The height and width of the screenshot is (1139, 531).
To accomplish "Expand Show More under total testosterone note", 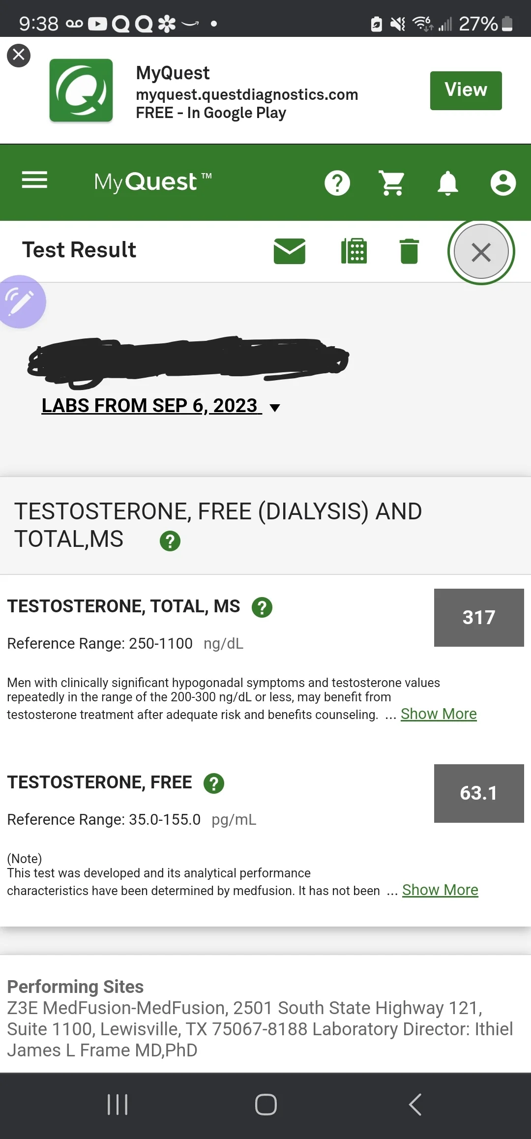I will (439, 714).
